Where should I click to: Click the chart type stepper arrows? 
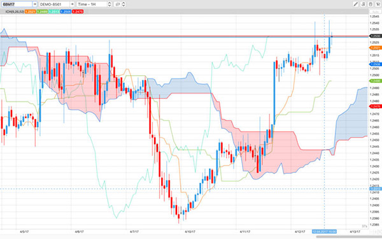(x=124, y=4)
